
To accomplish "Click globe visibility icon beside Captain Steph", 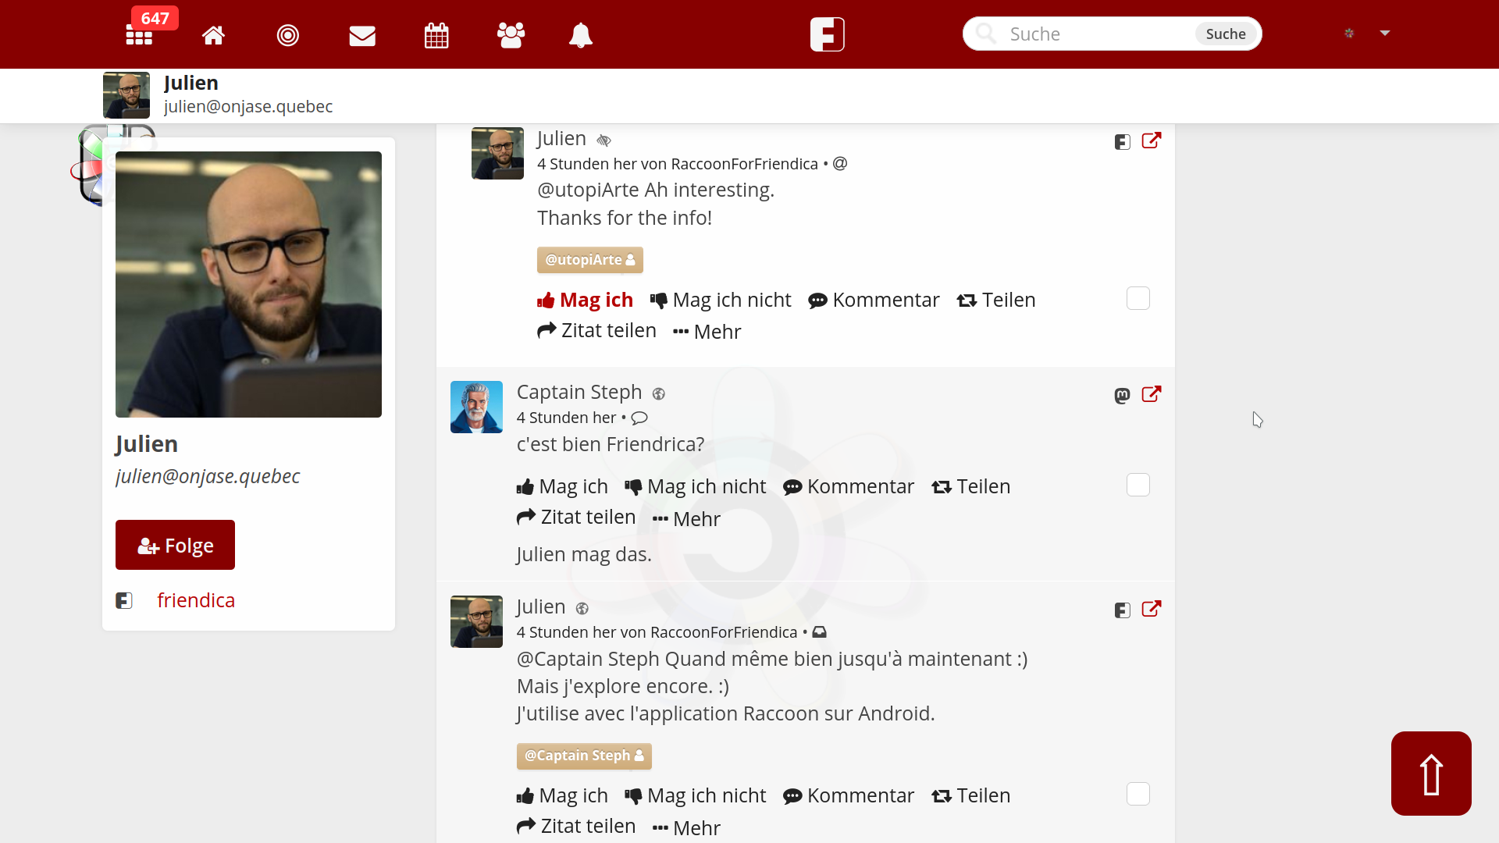I will point(659,394).
